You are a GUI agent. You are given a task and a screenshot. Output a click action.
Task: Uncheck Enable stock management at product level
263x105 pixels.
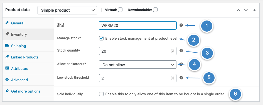(101, 39)
